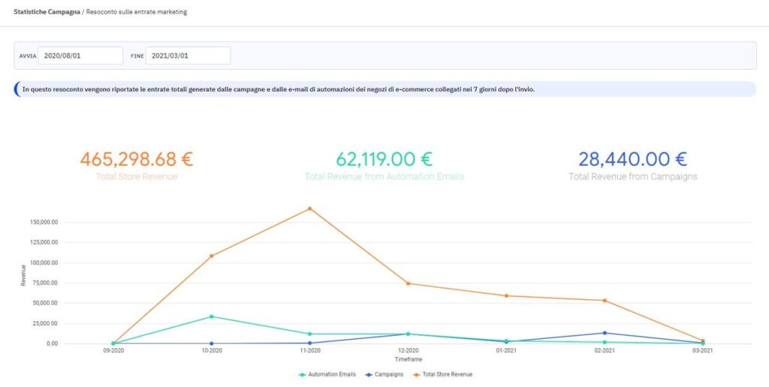Focus the AVVIA start date field

coord(80,55)
